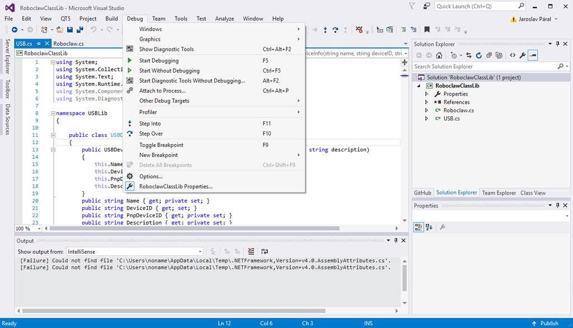Screen dimensions: 573x328
Task: Open the Server Explorer side tab
Action: (x=8, y=56)
